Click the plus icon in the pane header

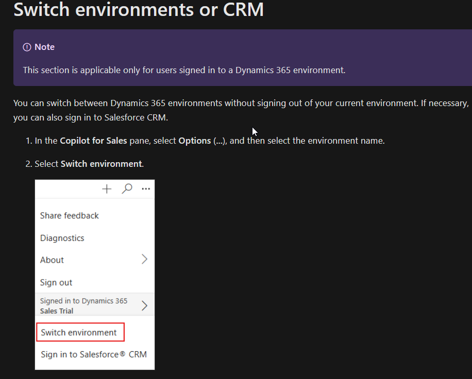pyautogui.click(x=107, y=189)
